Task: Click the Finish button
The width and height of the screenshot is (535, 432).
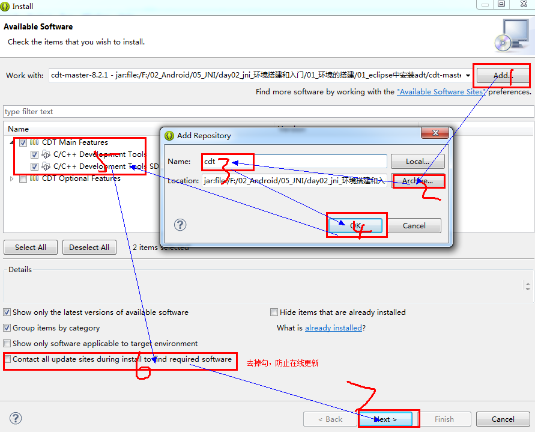Action: 444,419
